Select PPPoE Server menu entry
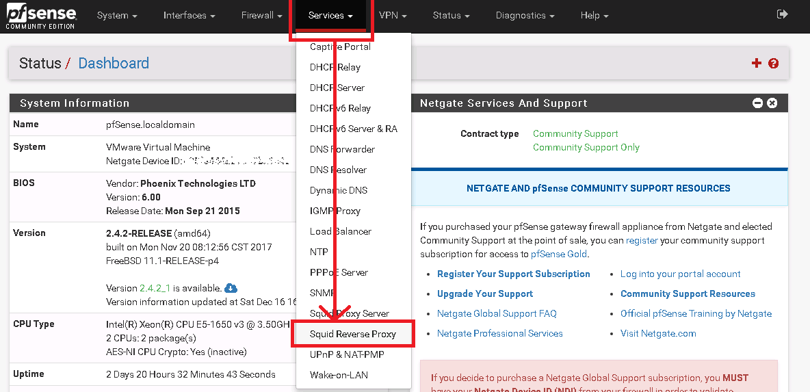The image size is (810, 392). tap(353, 272)
